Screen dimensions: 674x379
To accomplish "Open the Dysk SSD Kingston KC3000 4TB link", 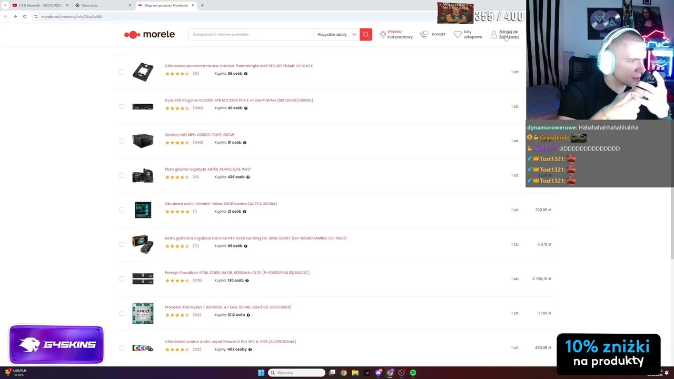I will [x=239, y=100].
